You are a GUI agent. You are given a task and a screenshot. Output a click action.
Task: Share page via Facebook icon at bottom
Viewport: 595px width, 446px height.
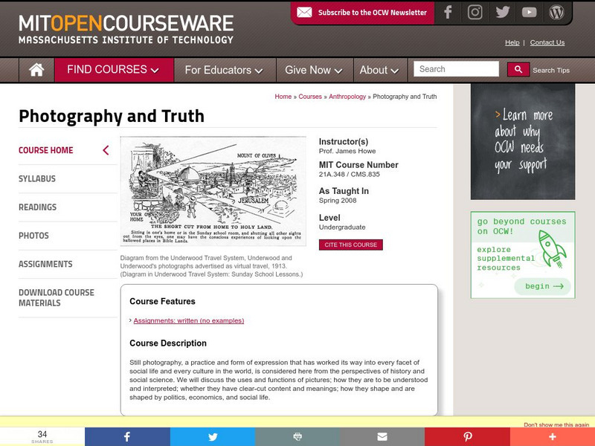point(126,437)
